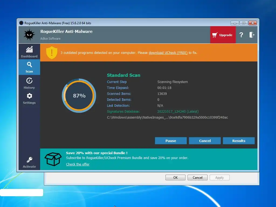Click the yellow warning shield icon
The height and width of the screenshot is (207, 276).
51,53
